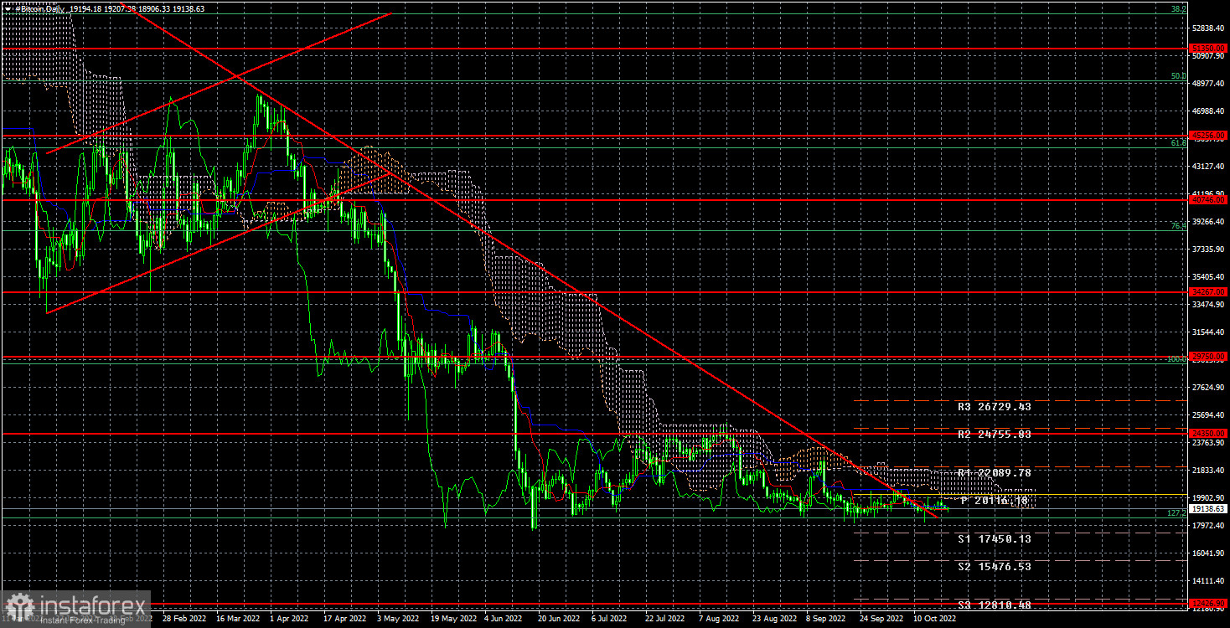Click the 19 May 2022 date on time axis
1230x628 pixels.
[x=453, y=620]
